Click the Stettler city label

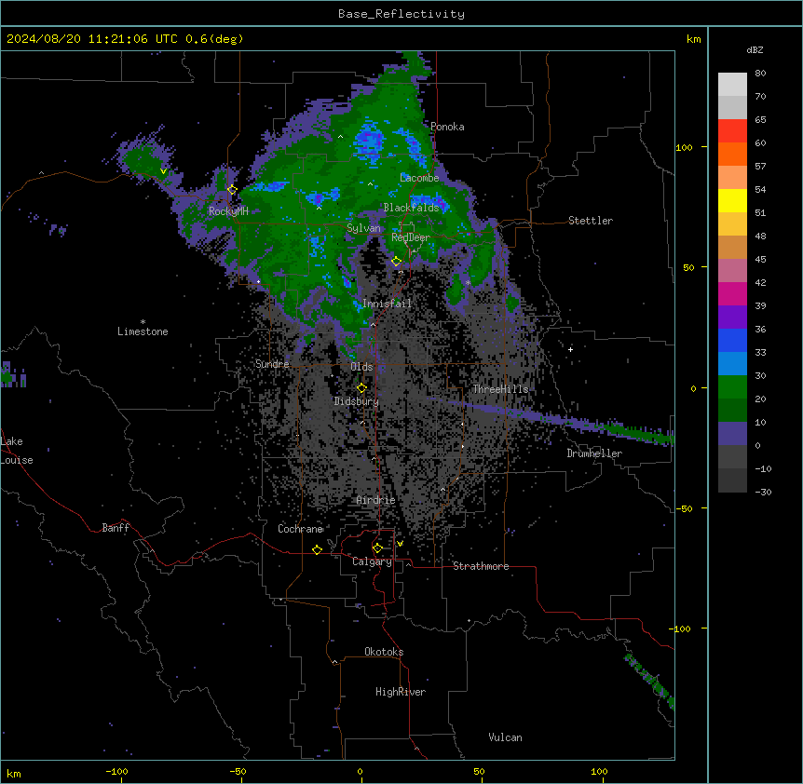point(591,221)
